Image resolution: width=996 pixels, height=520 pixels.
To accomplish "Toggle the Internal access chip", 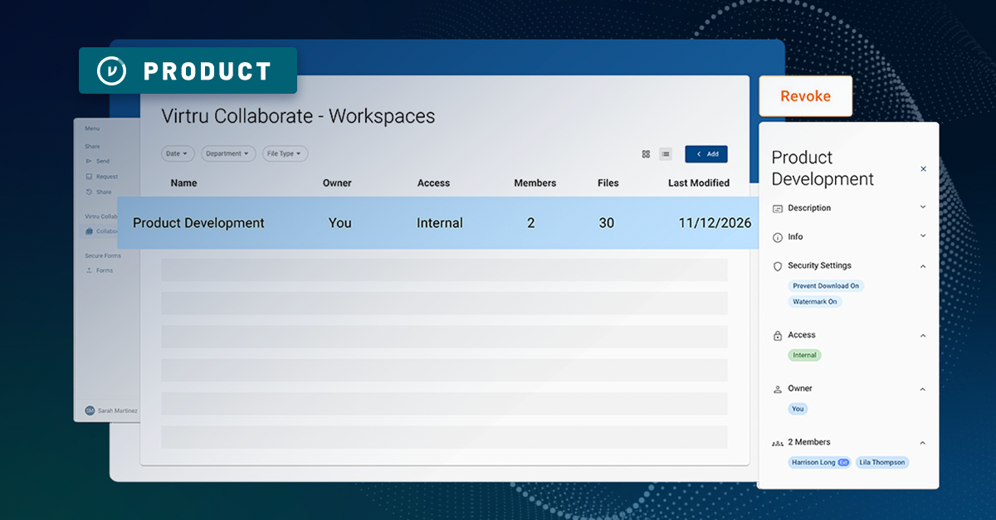I will 804,355.
